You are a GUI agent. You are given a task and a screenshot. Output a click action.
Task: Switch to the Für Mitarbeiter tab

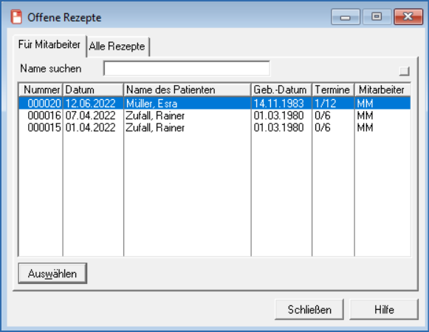[x=49, y=45]
